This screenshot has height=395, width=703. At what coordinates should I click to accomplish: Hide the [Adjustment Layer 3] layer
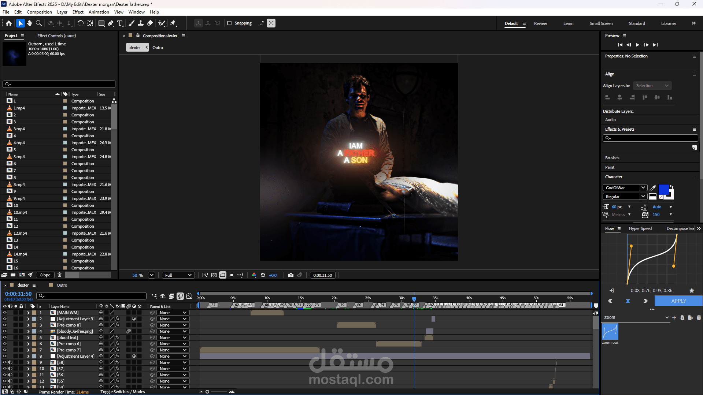point(5,319)
